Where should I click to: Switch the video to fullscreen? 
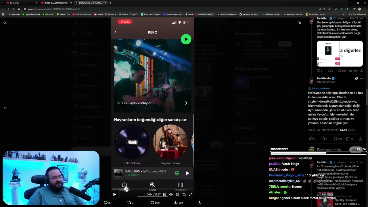(x=190, y=194)
